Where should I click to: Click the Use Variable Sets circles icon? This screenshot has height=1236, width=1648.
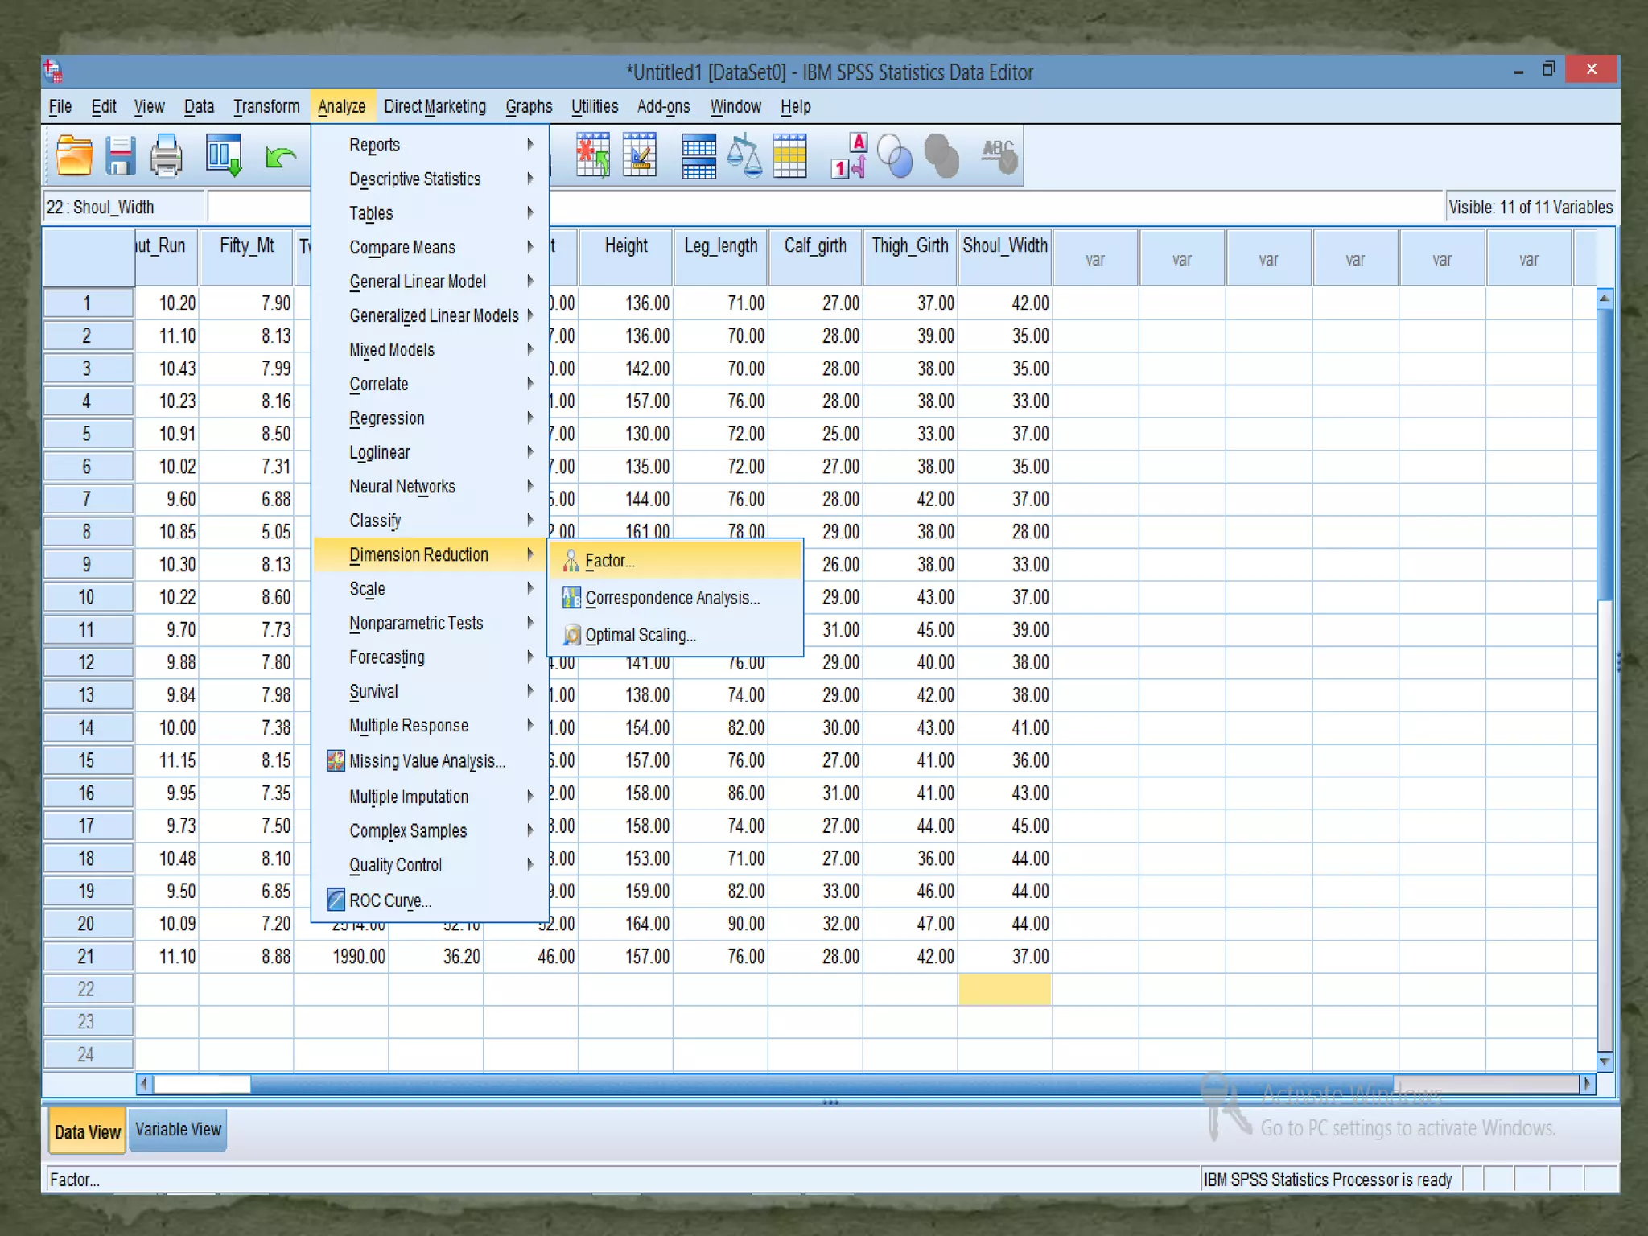tap(895, 155)
